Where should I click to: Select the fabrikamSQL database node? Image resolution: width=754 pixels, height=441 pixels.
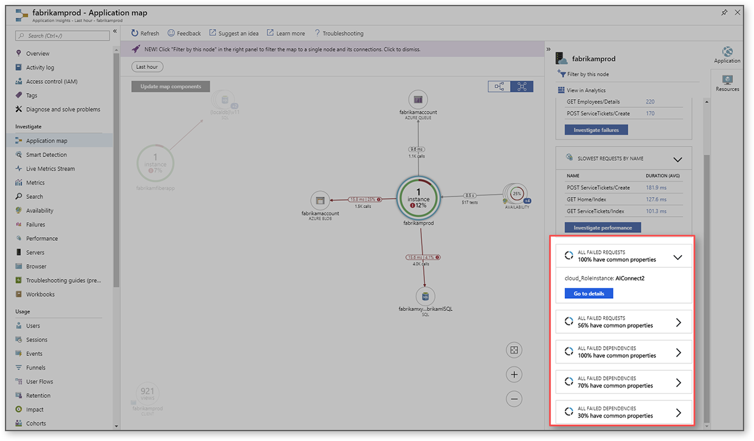425,297
